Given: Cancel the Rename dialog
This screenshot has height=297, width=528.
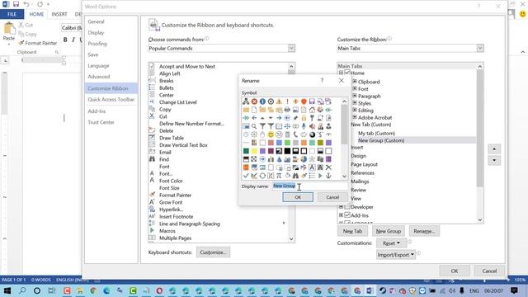Looking at the screenshot, I should [332, 197].
